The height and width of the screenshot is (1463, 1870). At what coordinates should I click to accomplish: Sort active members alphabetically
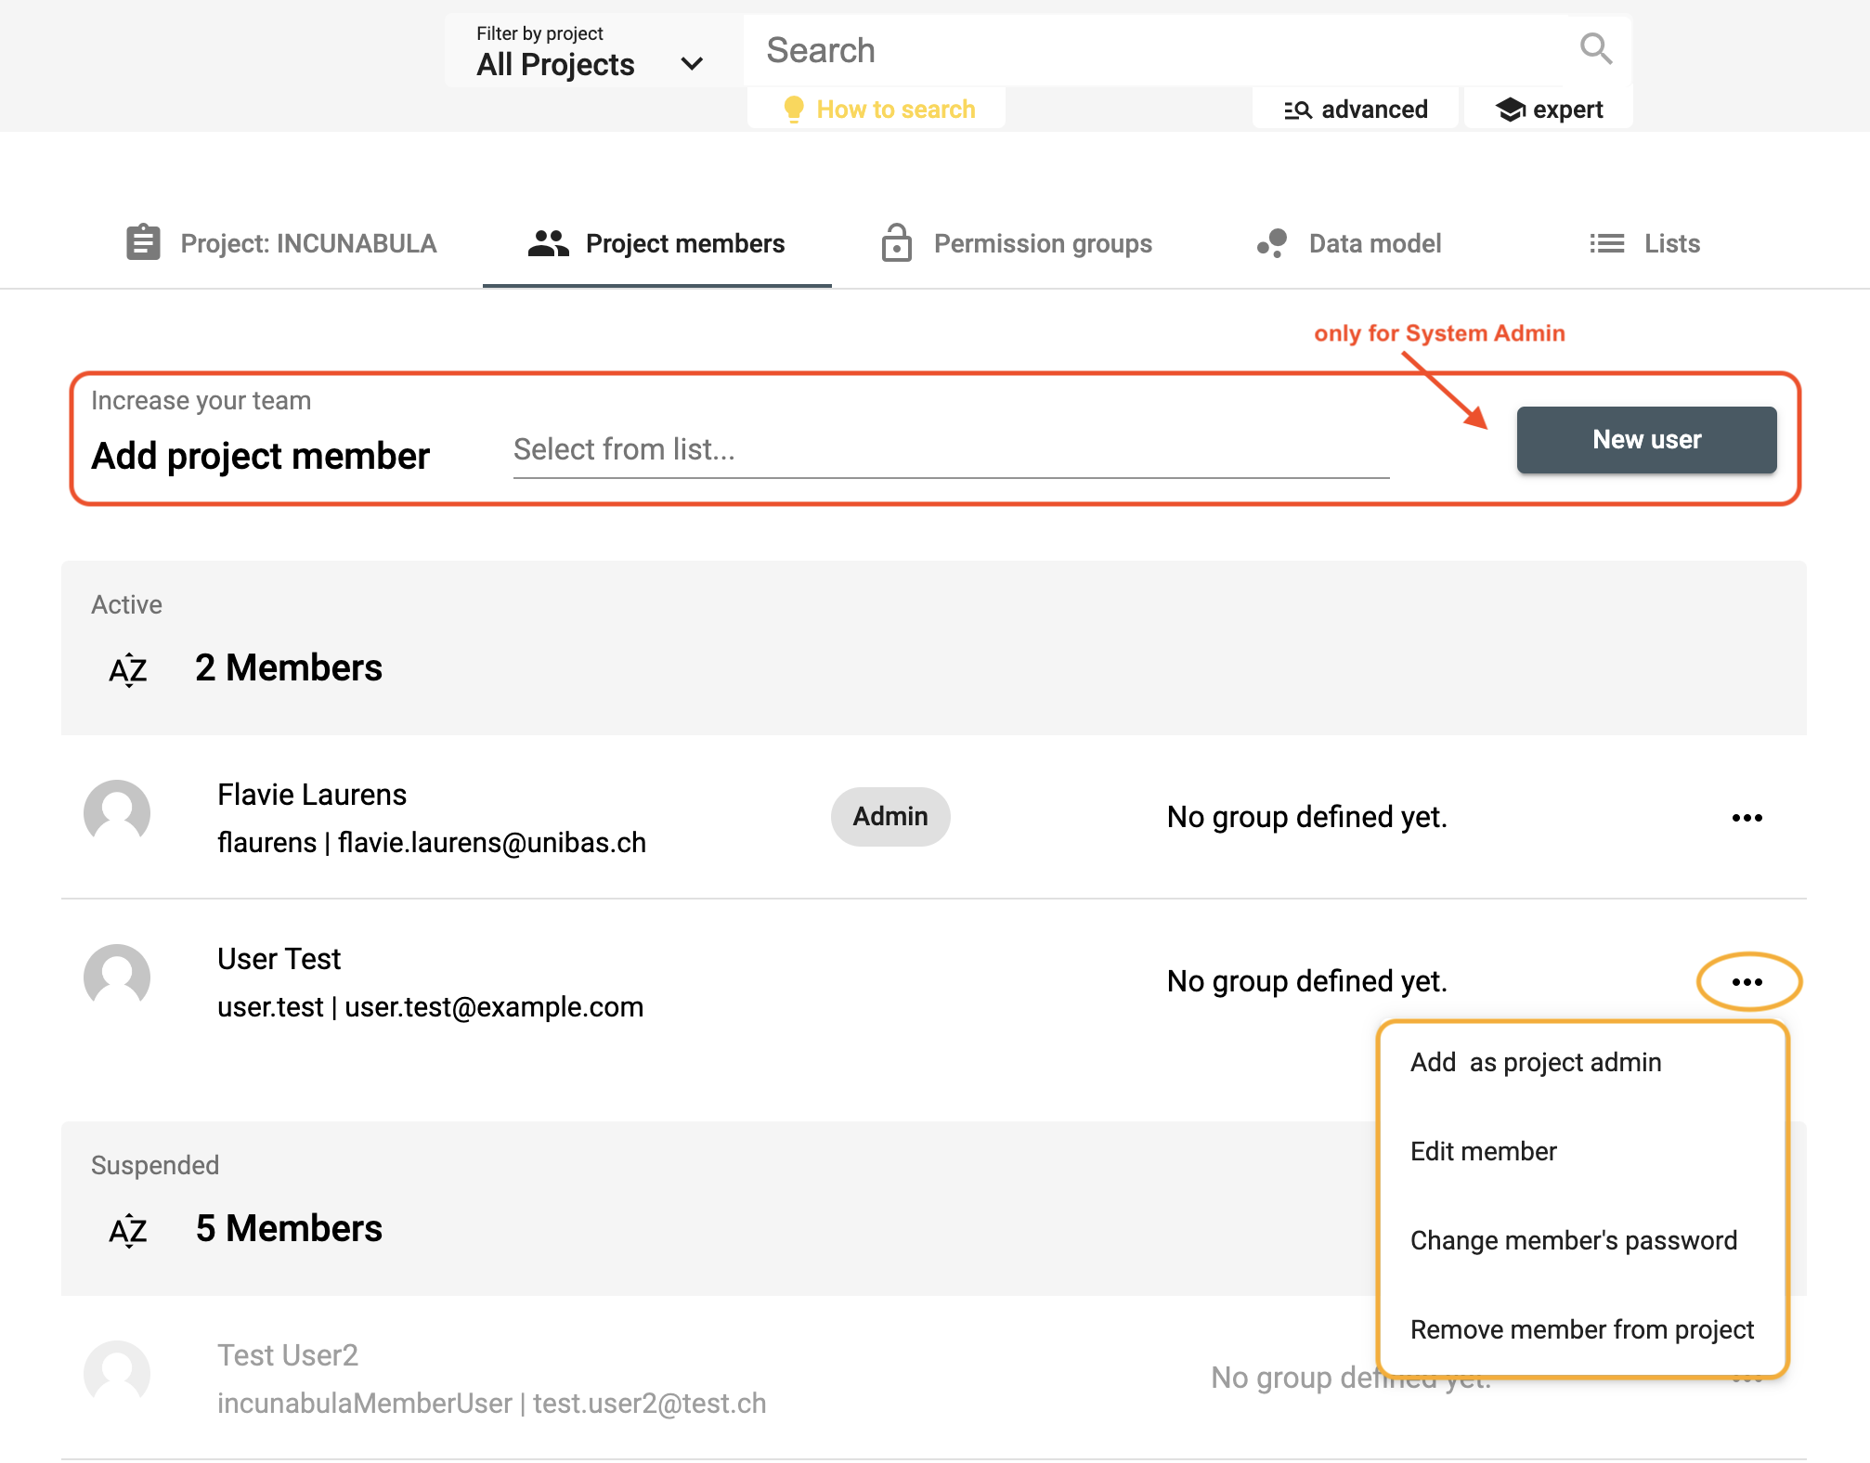[x=128, y=668]
